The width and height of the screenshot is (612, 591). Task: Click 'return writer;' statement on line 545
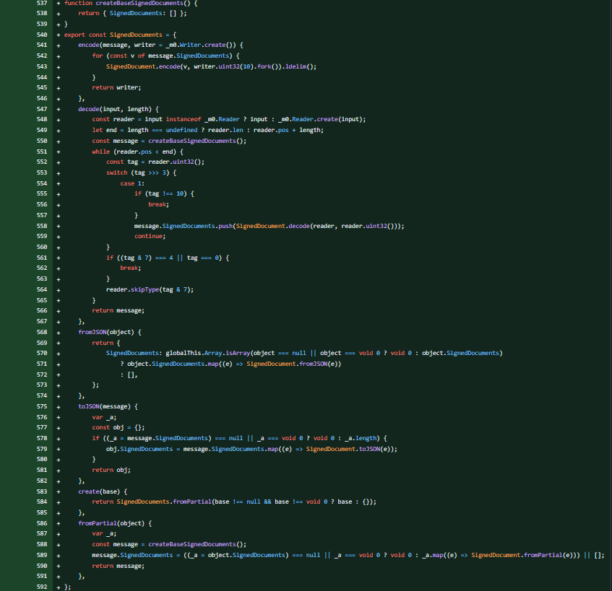pos(116,88)
